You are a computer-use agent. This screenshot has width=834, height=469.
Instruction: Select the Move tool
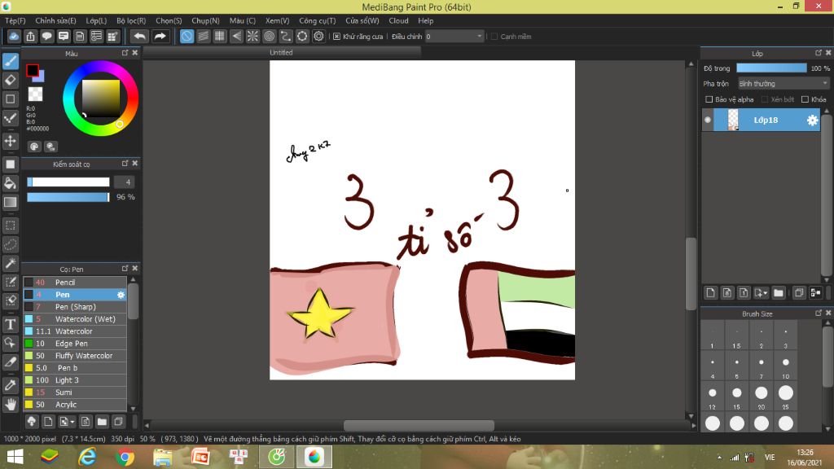10,141
